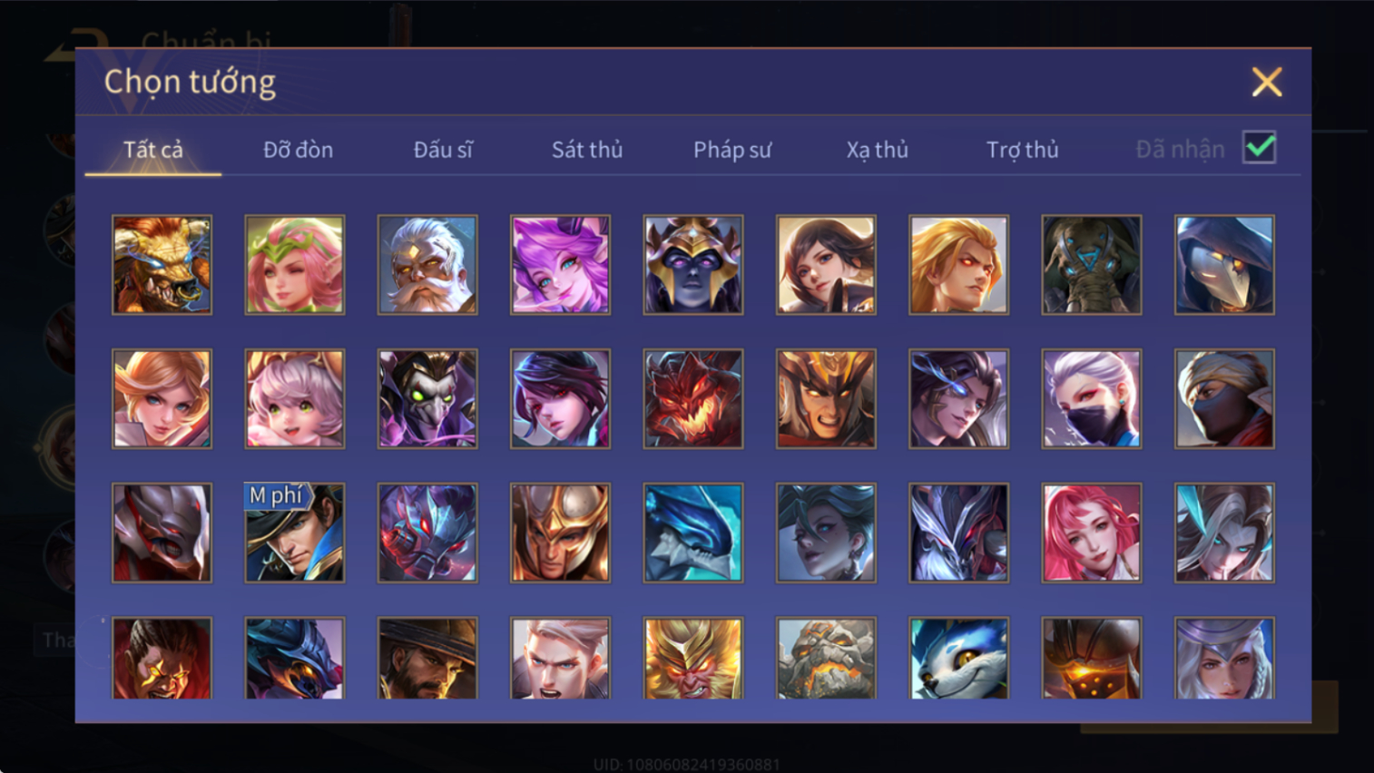Choose the hero with M phí tag
The height and width of the screenshot is (773, 1374).
pyautogui.click(x=295, y=533)
